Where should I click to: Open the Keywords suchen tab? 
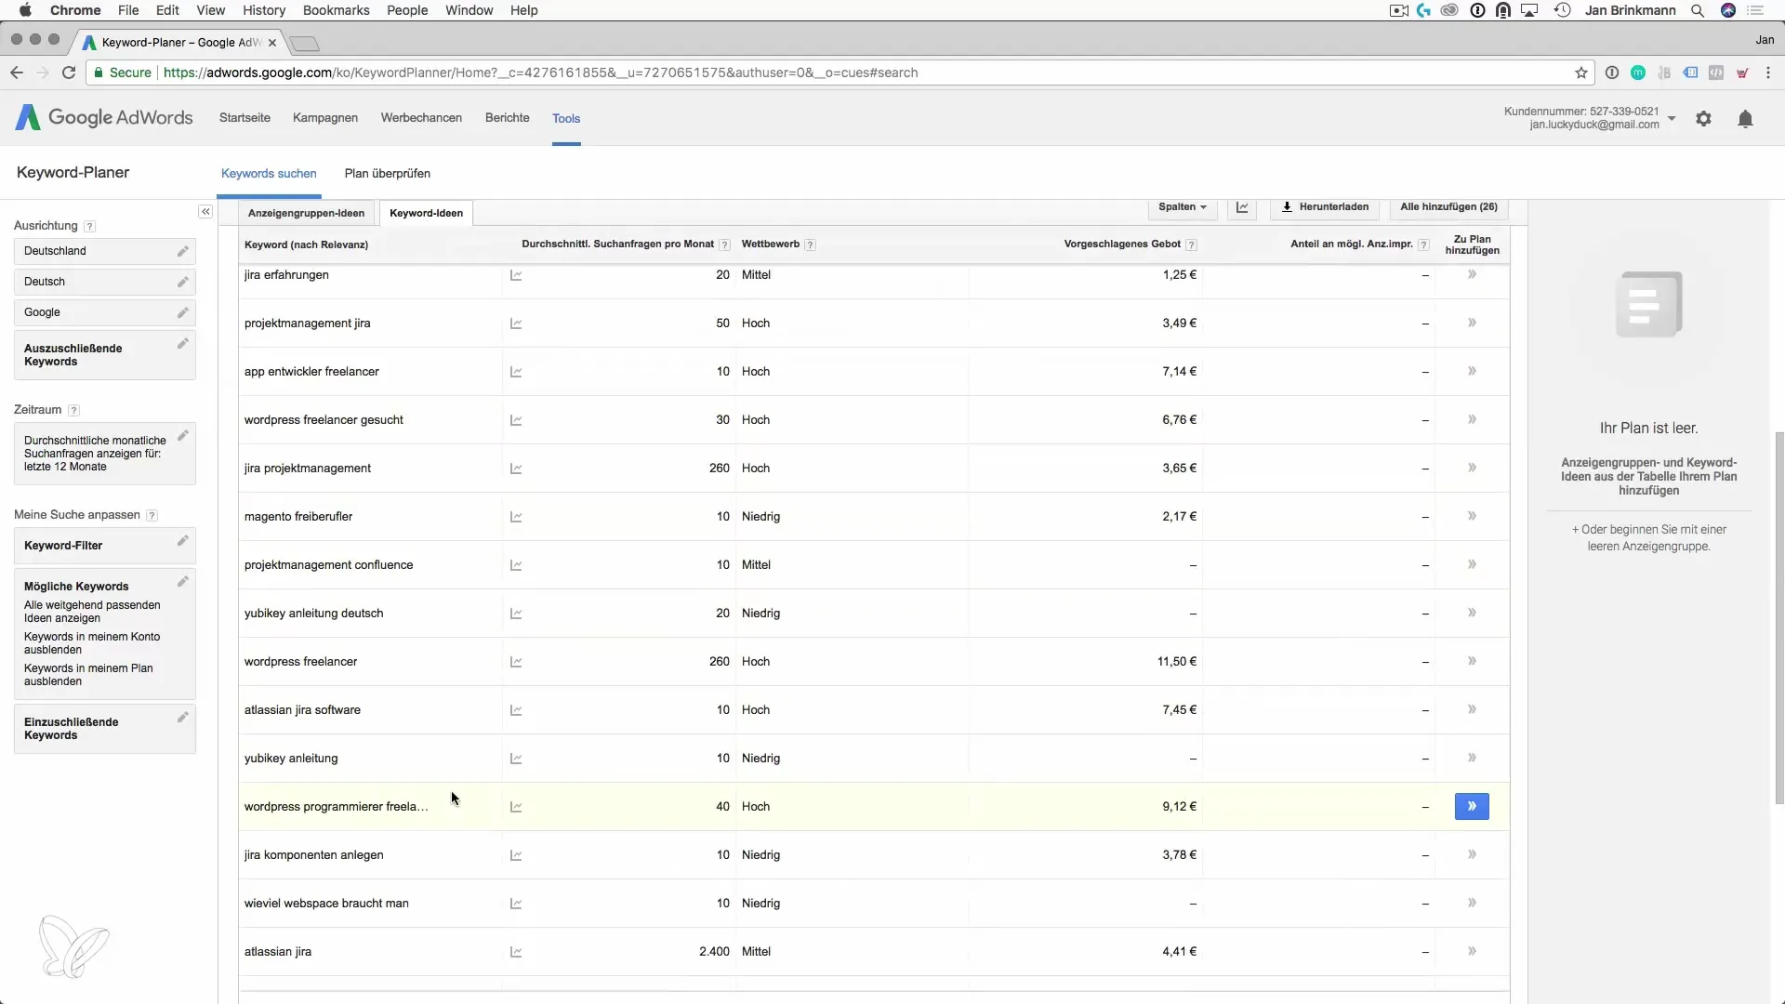click(269, 174)
